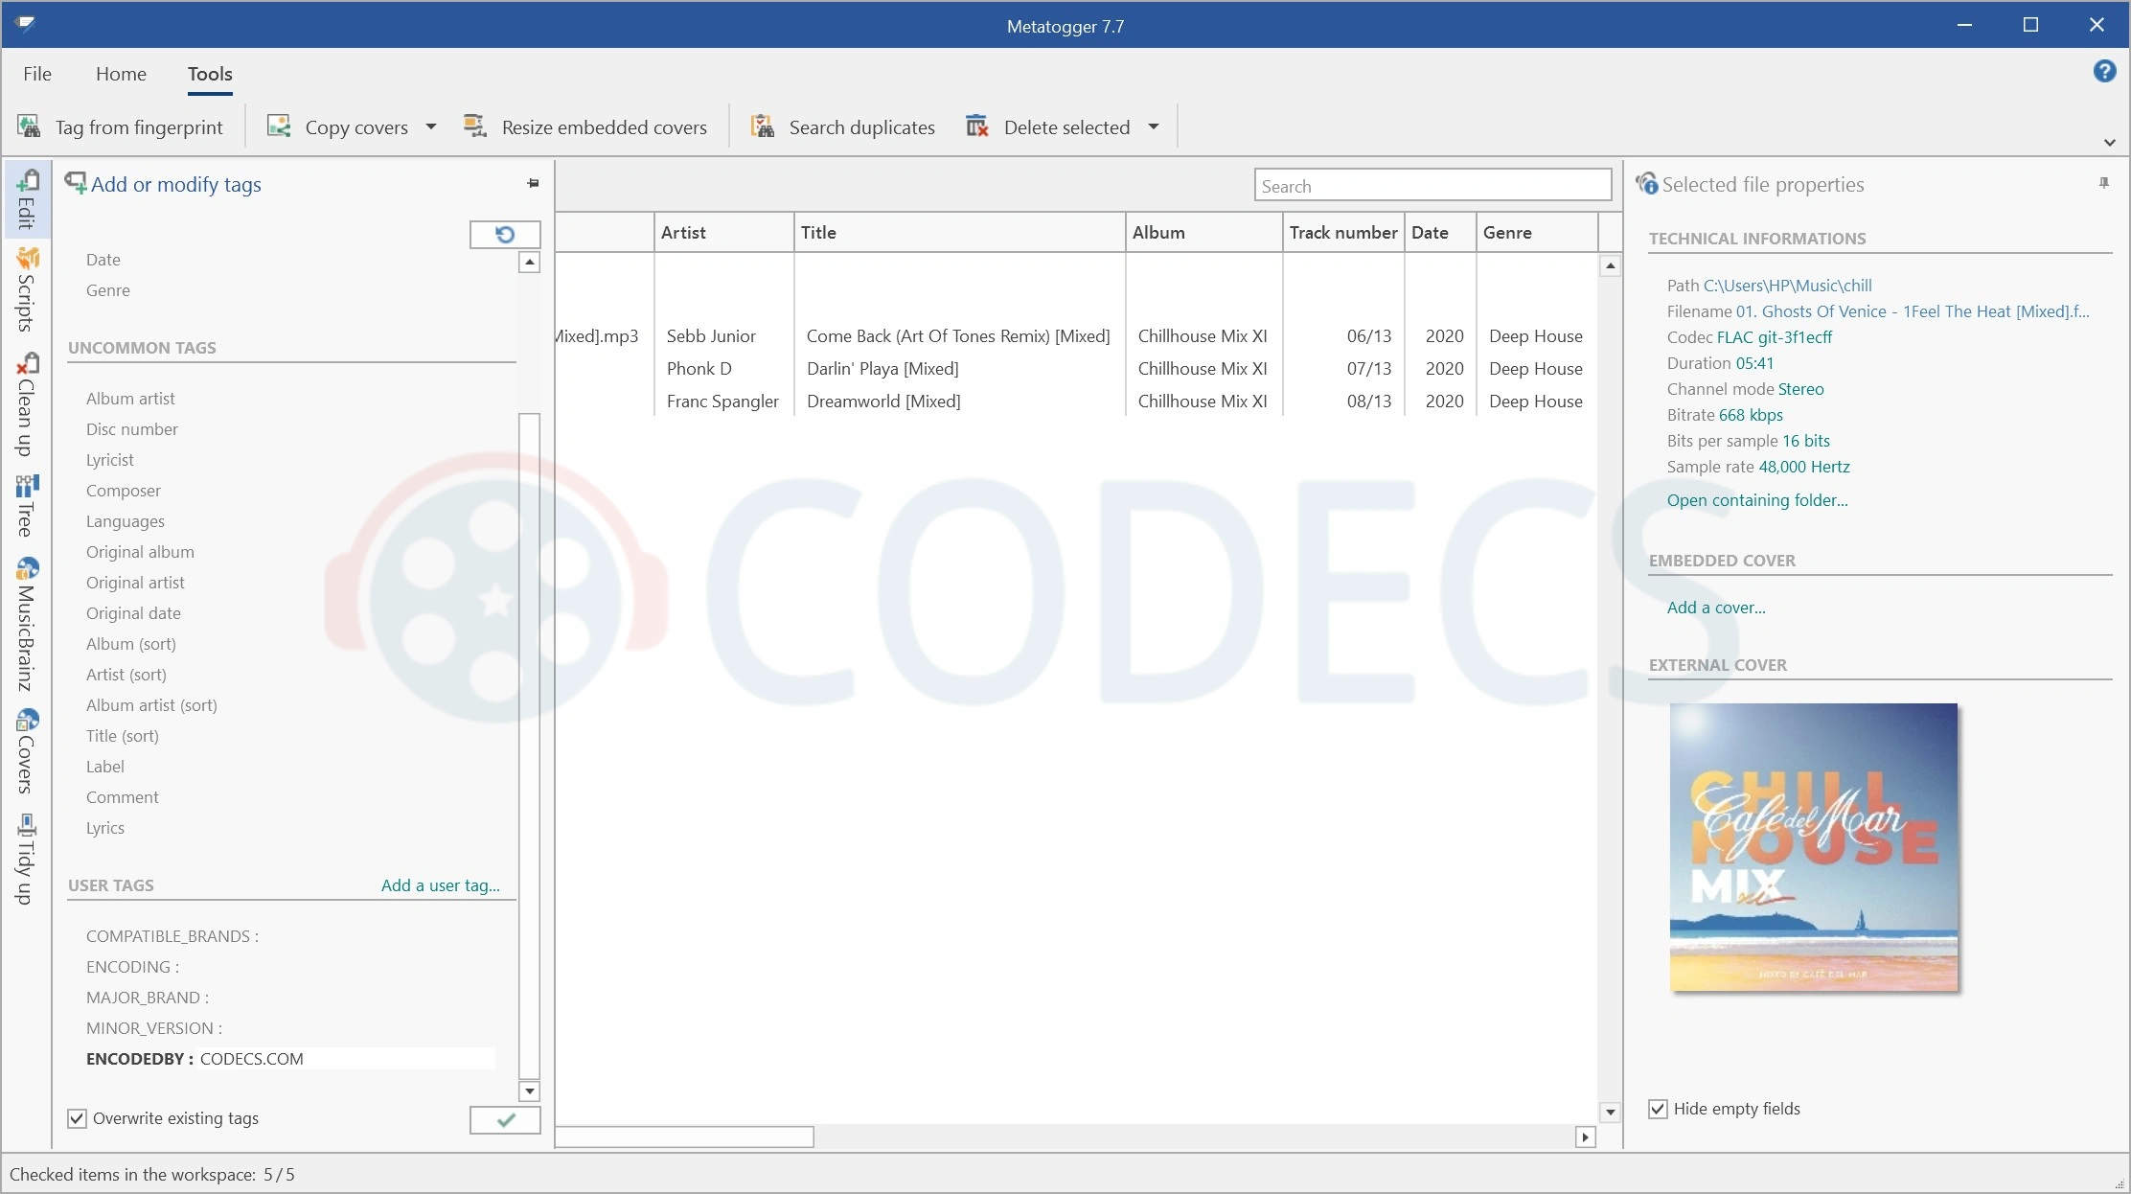Open the File menu
Screen dimensions: 2131x1194
pyautogui.click(x=37, y=74)
